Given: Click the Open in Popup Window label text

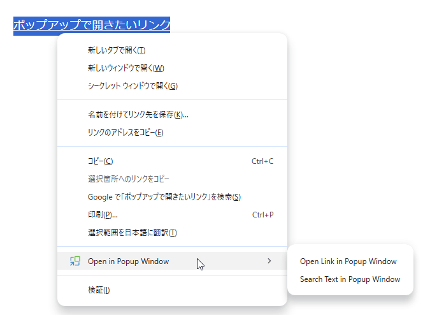Looking at the screenshot, I should pos(129,261).
